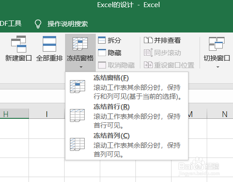
Task: Click the Switch Windows (切换窗口) icon
Action: tap(217, 44)
